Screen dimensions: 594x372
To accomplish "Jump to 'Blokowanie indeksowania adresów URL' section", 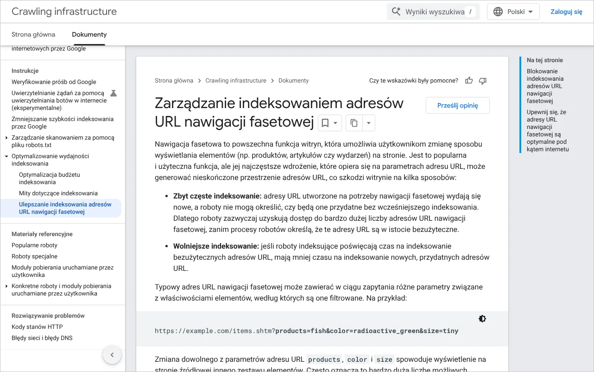I will [545, 86].
